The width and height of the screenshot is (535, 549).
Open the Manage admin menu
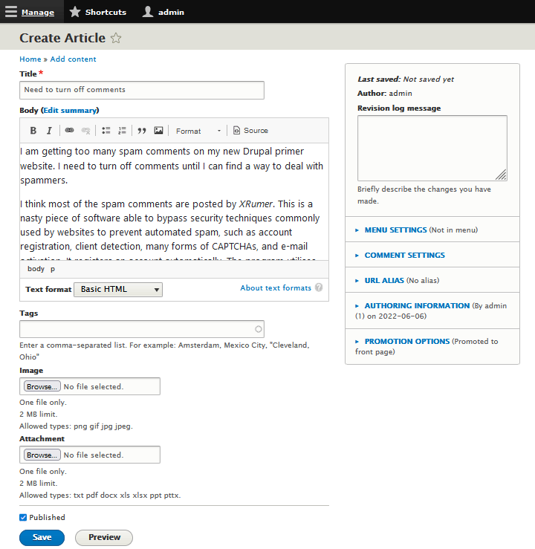click(30, 12)
